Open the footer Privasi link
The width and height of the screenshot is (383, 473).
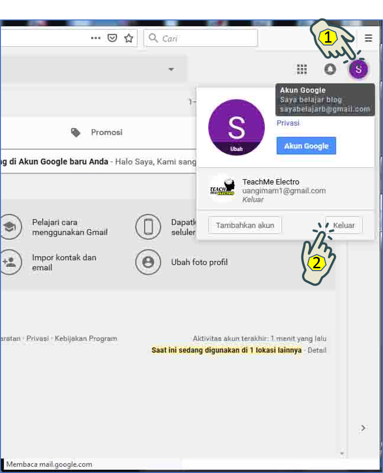point(37,338)
